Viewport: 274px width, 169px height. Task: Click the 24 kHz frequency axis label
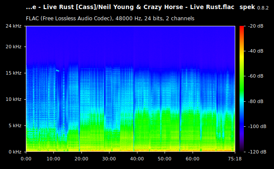coord(13,26)
